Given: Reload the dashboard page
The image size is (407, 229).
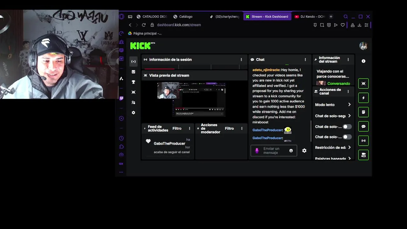Looking at the screenshot, I should (x=144, y=25).
